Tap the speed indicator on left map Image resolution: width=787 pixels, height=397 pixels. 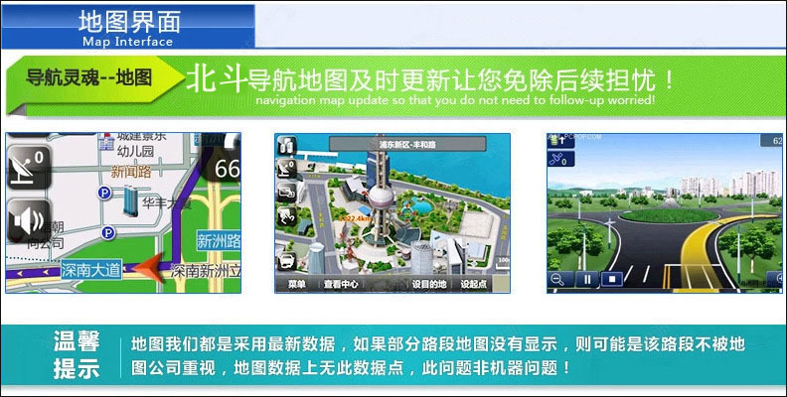(226, 168)
